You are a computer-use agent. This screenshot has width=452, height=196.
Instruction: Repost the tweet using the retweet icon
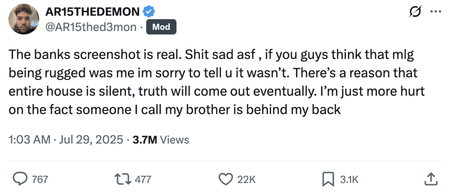click(x=121, y=179)
